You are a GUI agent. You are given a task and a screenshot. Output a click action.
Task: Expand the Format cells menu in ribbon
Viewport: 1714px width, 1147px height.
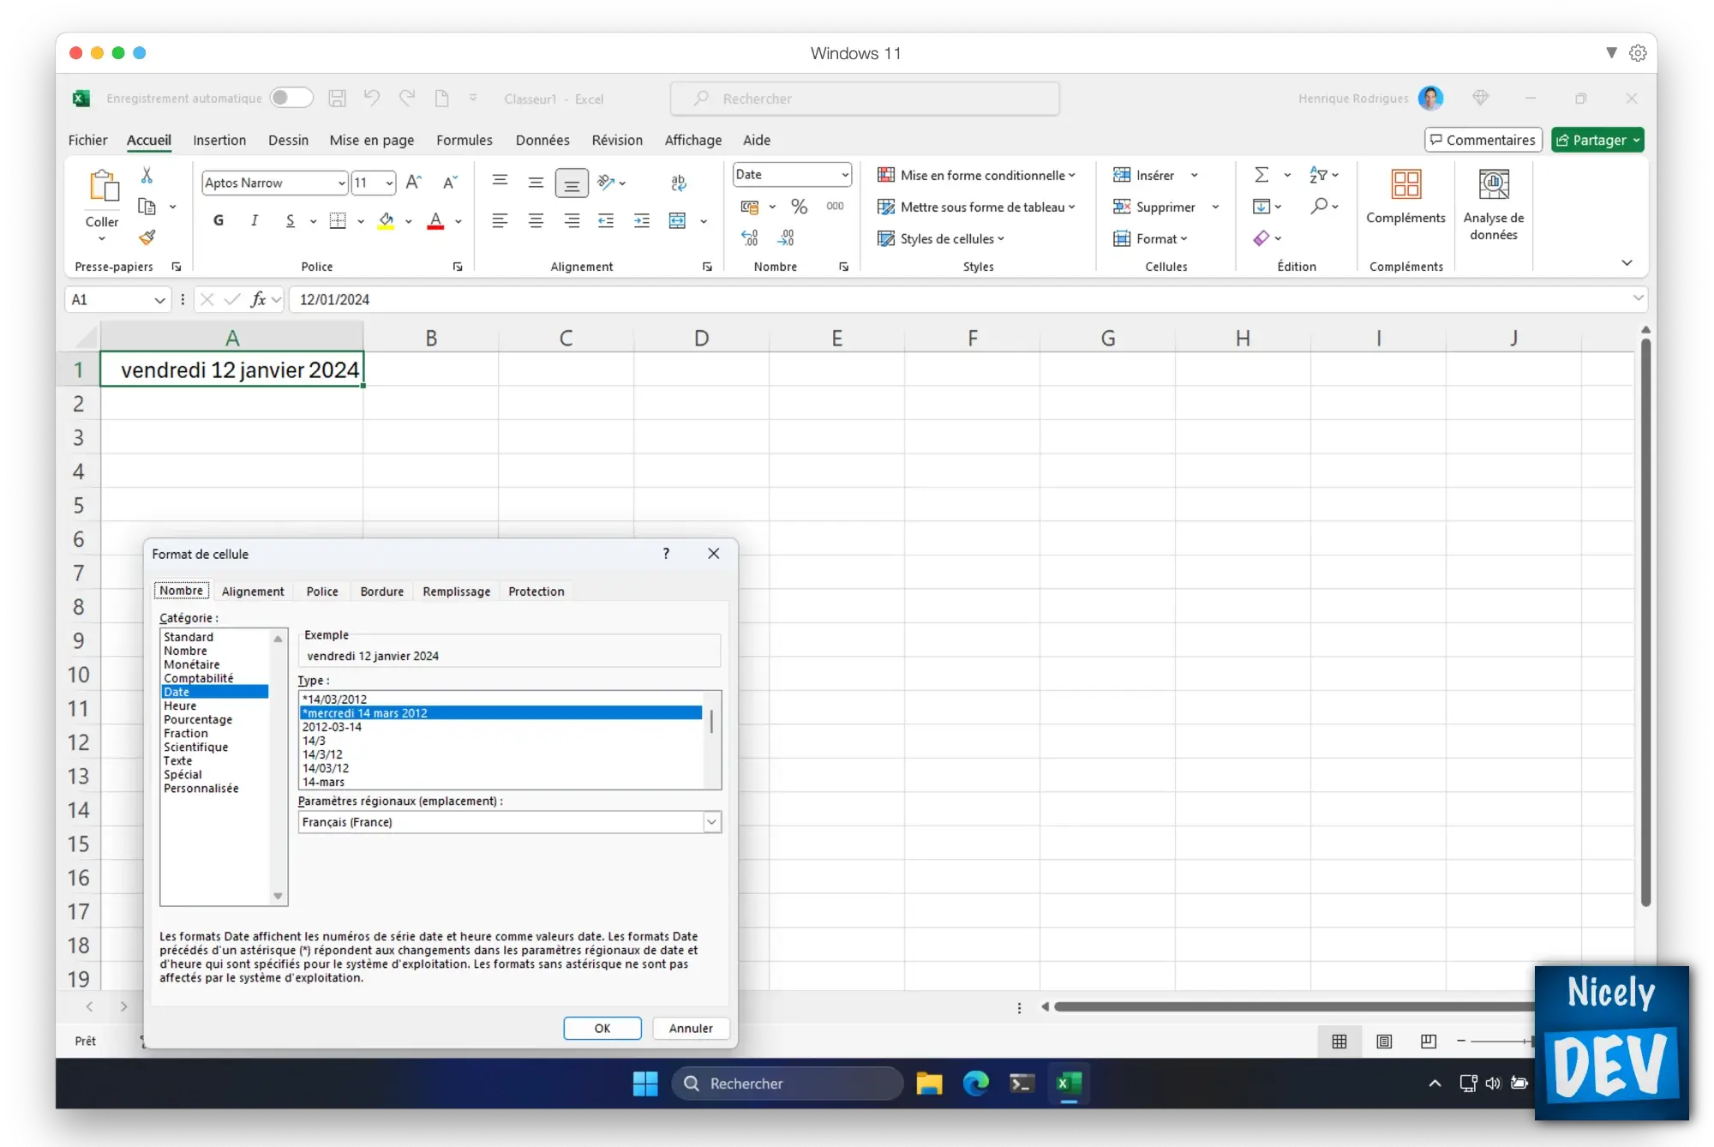point(1150,238)
